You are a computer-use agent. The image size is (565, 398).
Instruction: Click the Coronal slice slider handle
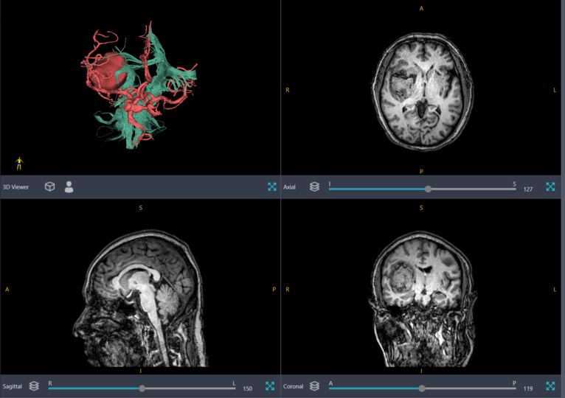422,388
